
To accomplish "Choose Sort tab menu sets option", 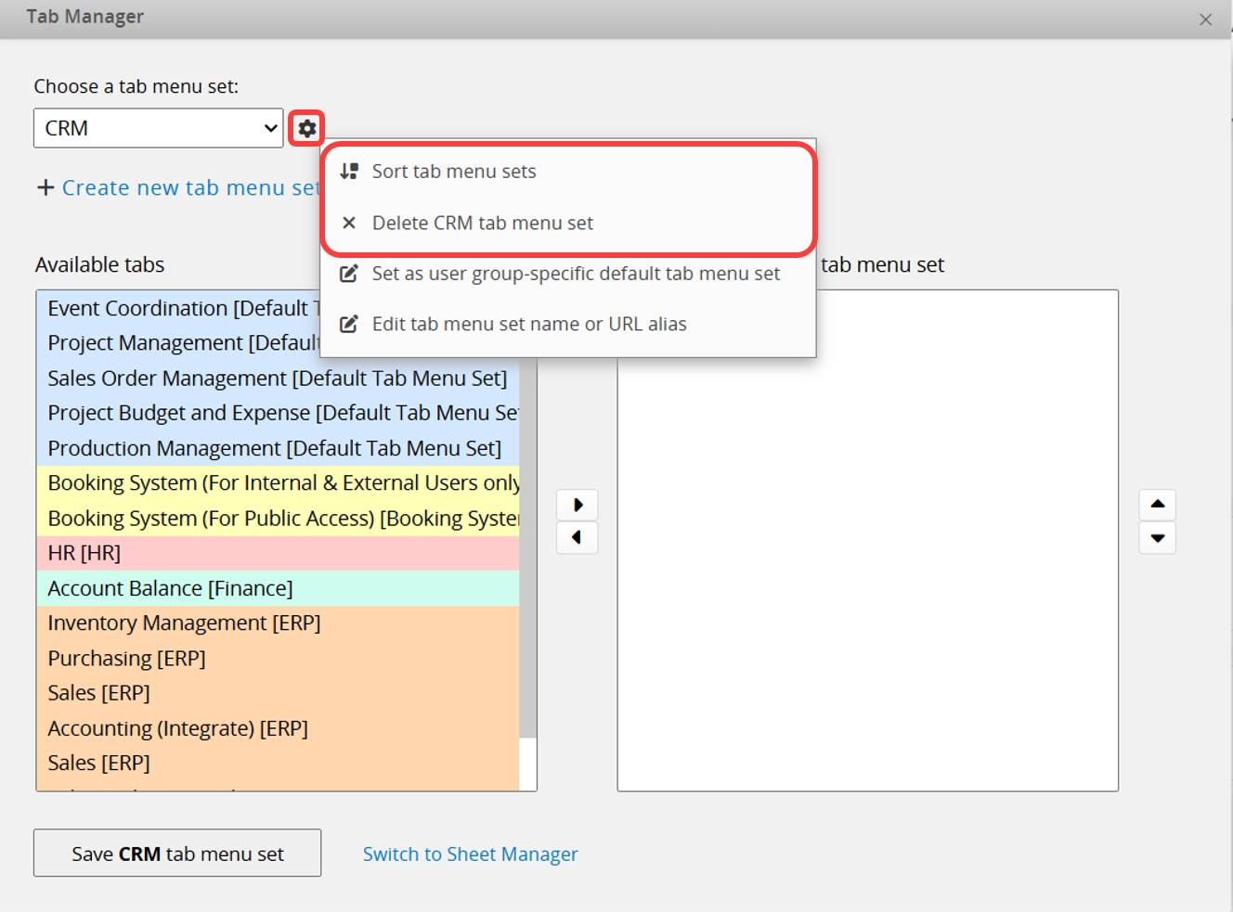I will pos(454,172).
